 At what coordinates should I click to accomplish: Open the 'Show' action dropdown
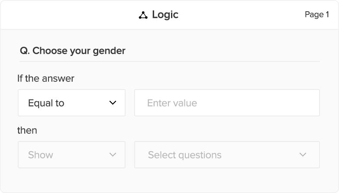click(71, 155)
